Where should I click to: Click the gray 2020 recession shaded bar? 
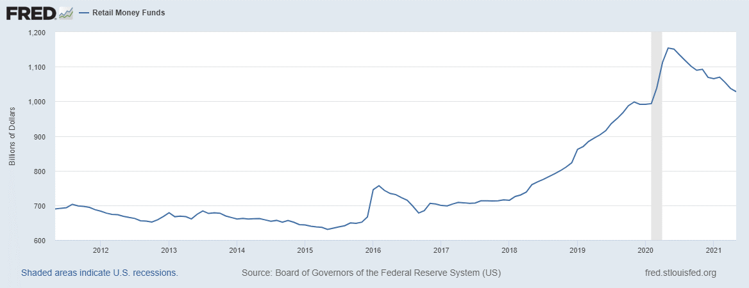point(656,134)
